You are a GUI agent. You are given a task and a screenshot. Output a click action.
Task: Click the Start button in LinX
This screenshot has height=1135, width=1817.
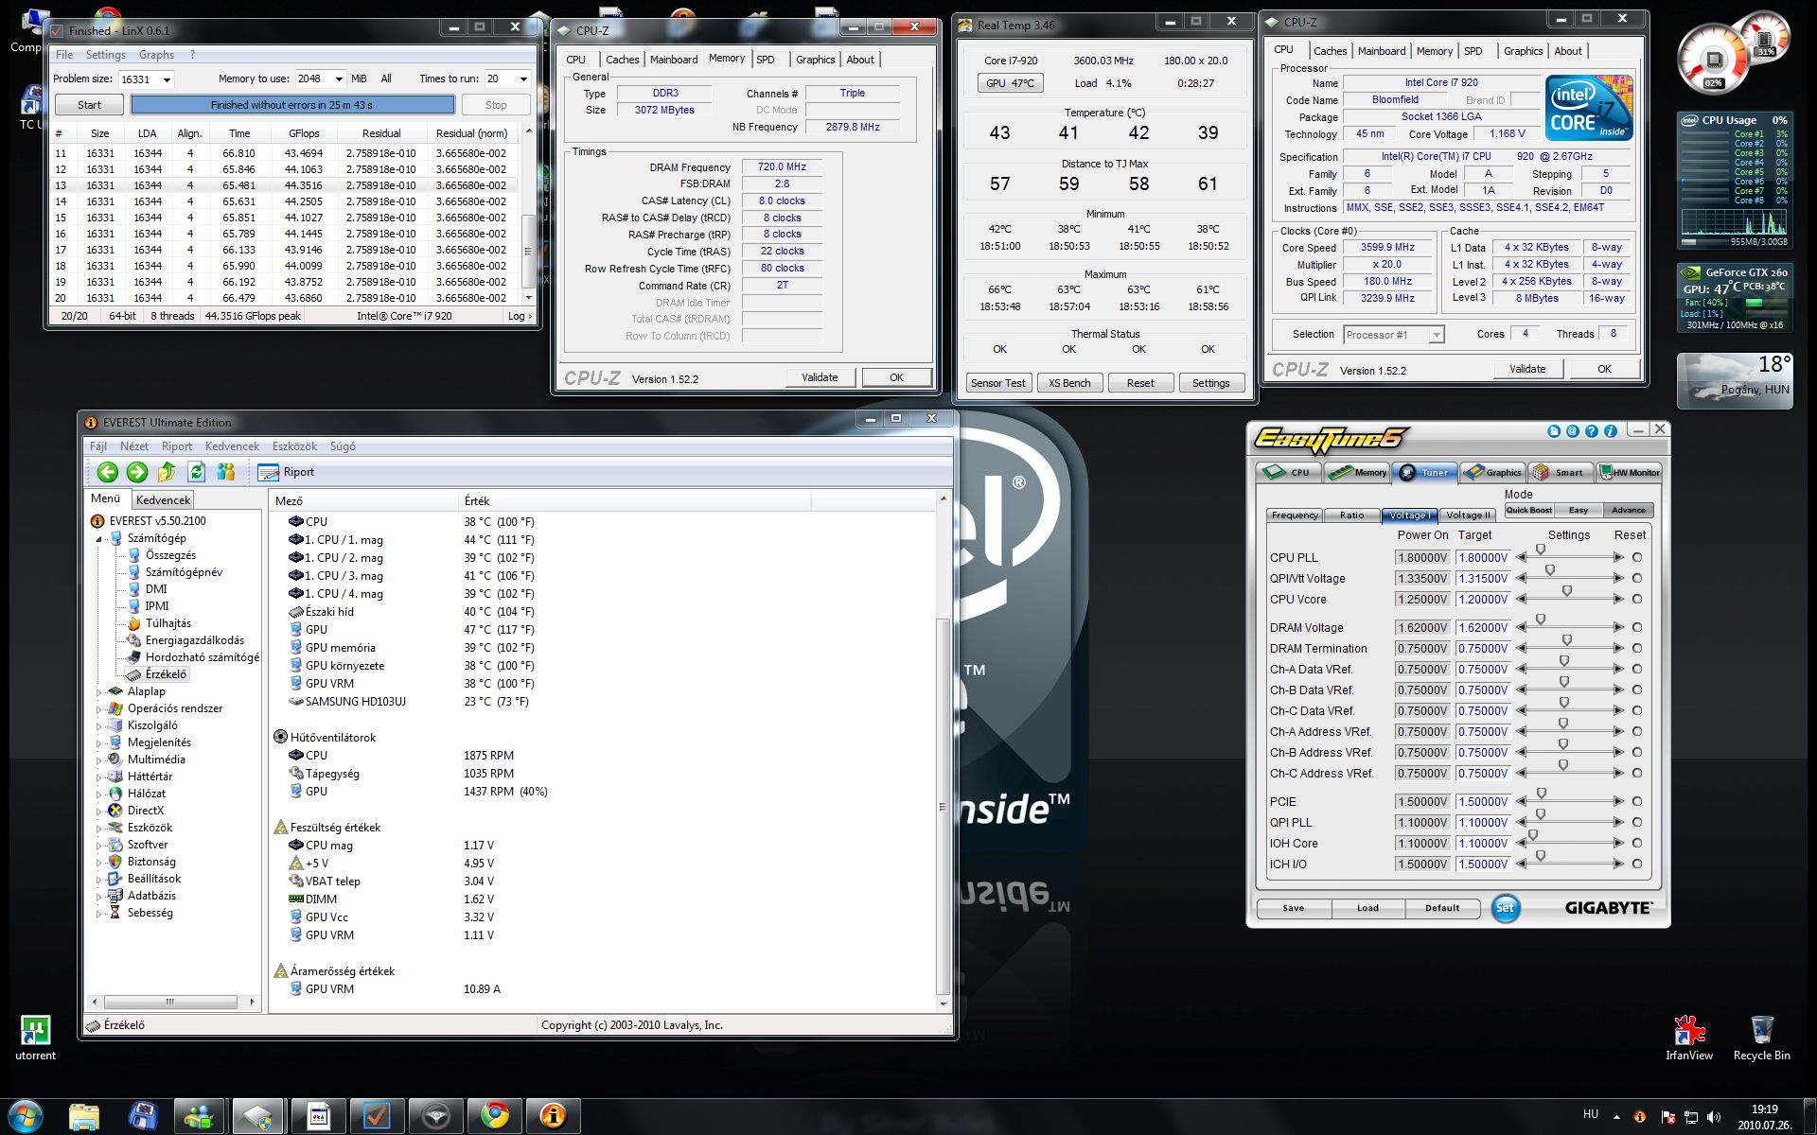[89, 105]
